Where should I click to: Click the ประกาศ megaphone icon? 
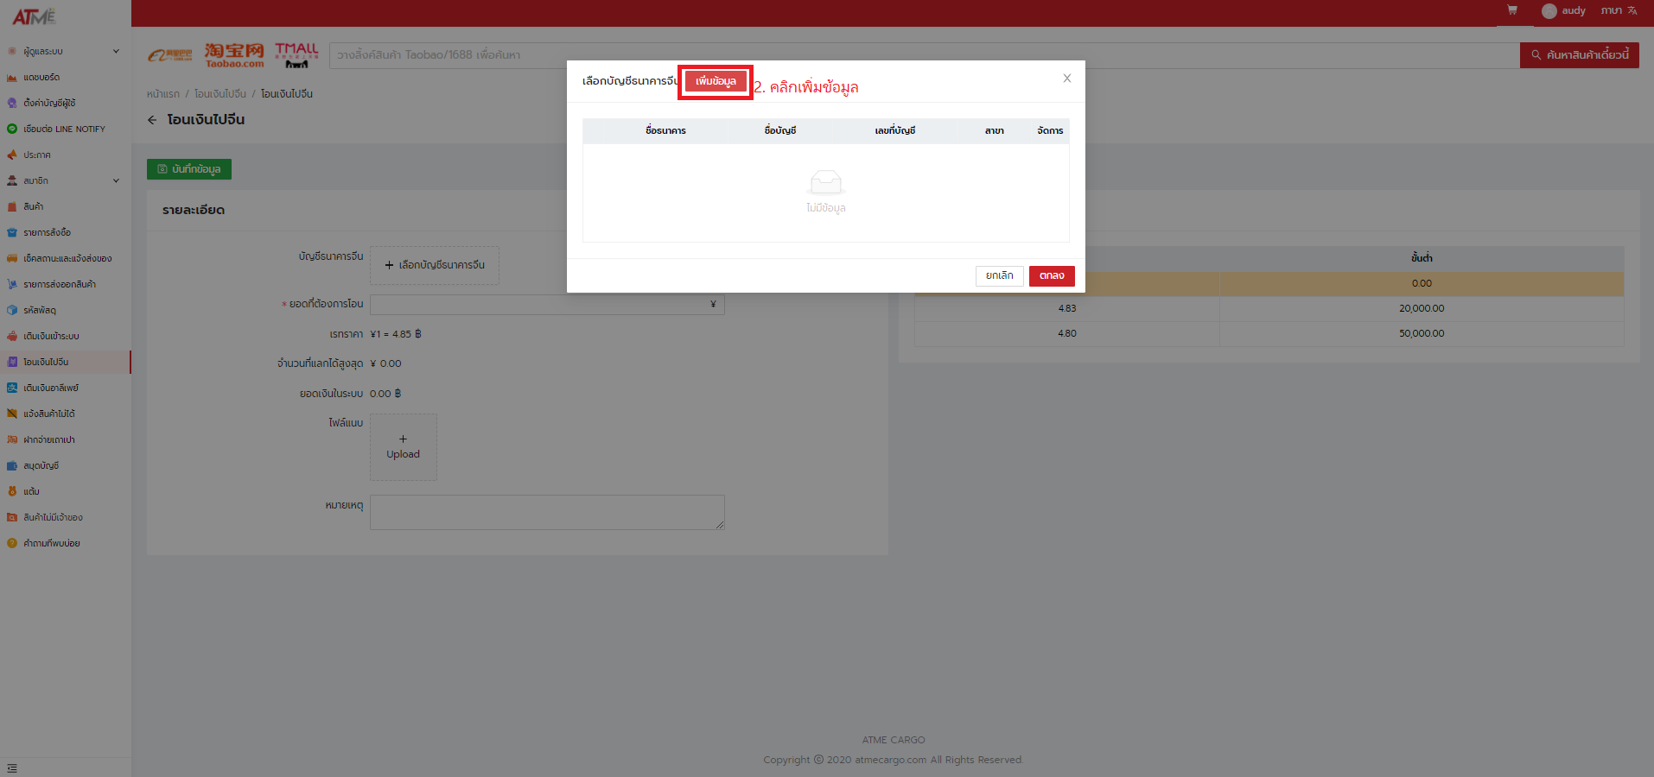12,155
